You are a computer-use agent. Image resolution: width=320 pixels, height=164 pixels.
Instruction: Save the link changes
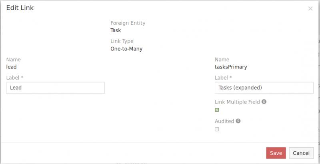click(276, 153)
